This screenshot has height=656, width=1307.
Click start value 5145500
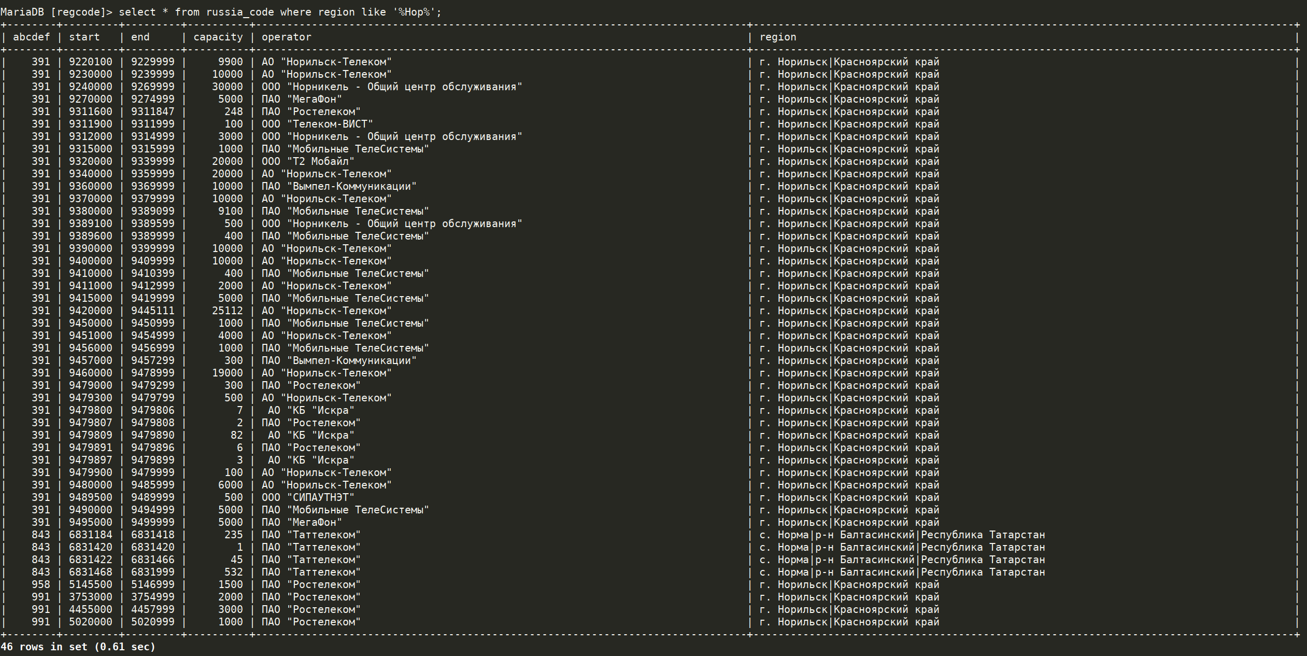click(x=91, y=584)
